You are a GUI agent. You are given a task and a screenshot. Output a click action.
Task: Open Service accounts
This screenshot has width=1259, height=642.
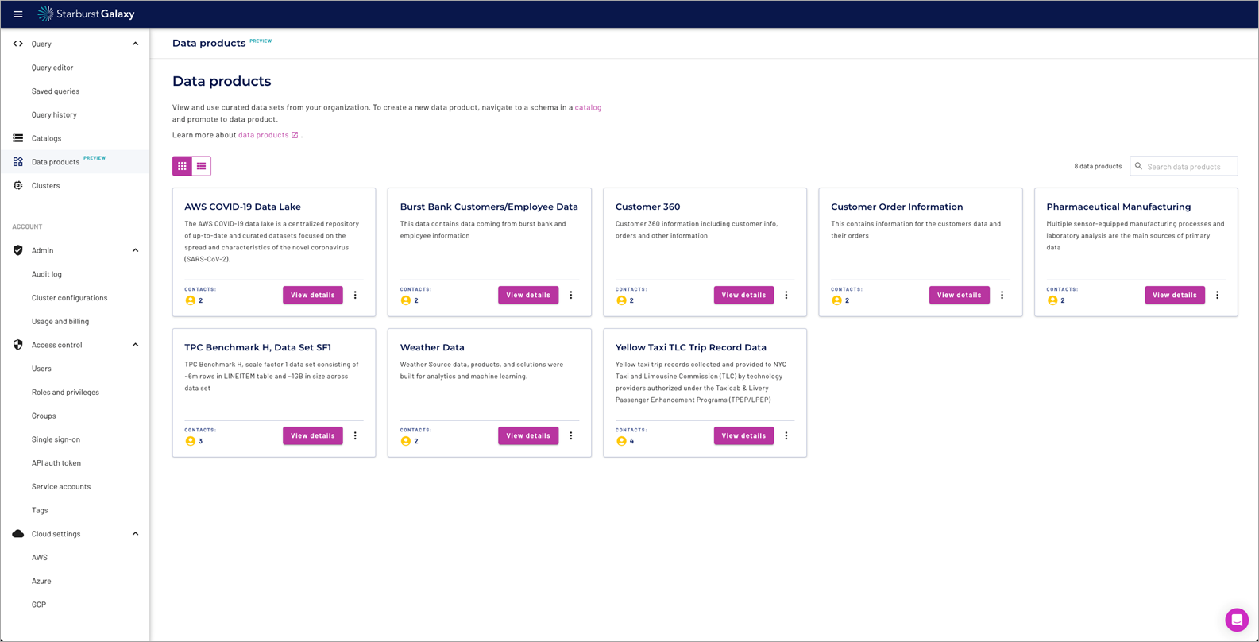coord(61,486)
